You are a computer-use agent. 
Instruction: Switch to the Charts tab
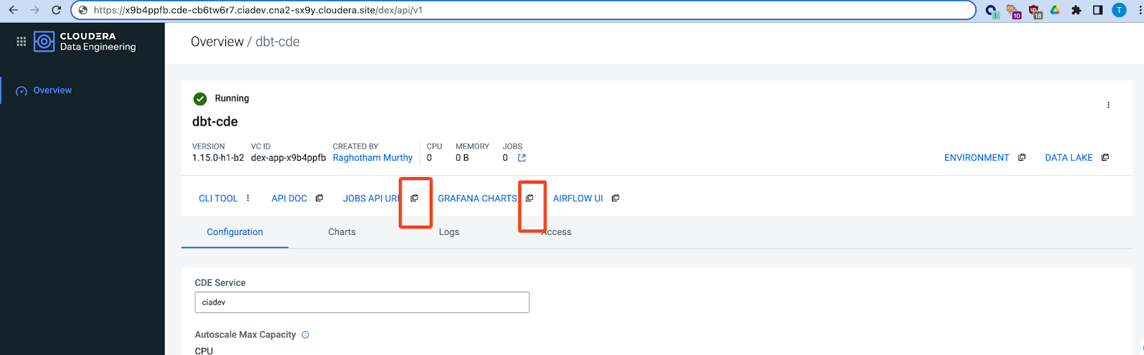[x=342, y=232]
